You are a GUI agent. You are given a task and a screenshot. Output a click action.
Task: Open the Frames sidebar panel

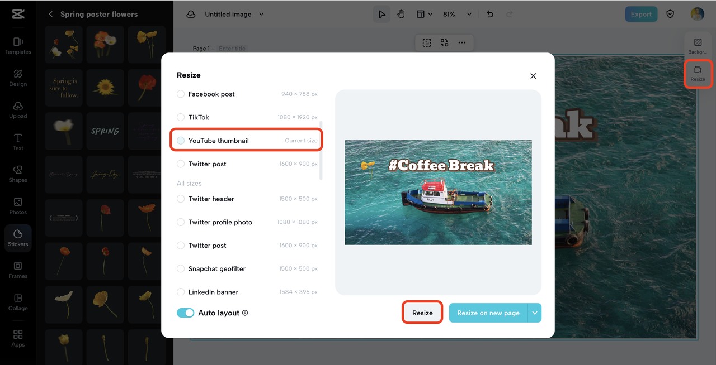click(18, 270)
